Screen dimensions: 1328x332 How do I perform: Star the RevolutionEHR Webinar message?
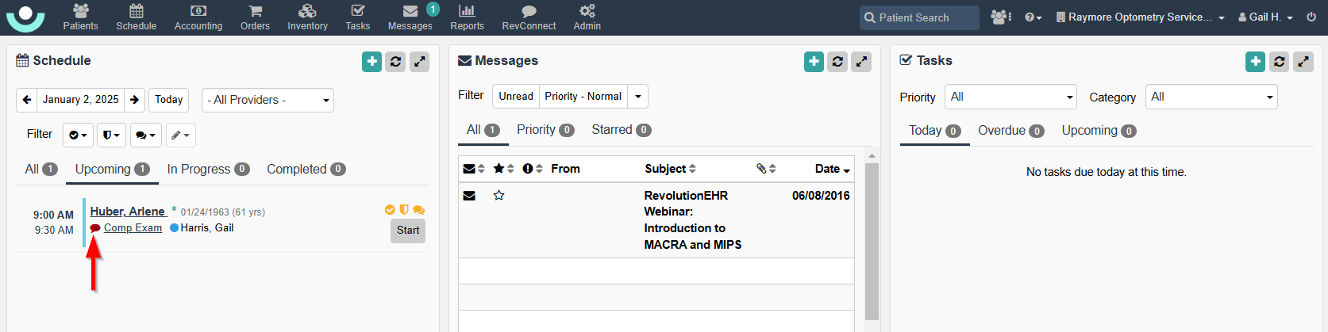pyautogui.click(x=499, y=196)
